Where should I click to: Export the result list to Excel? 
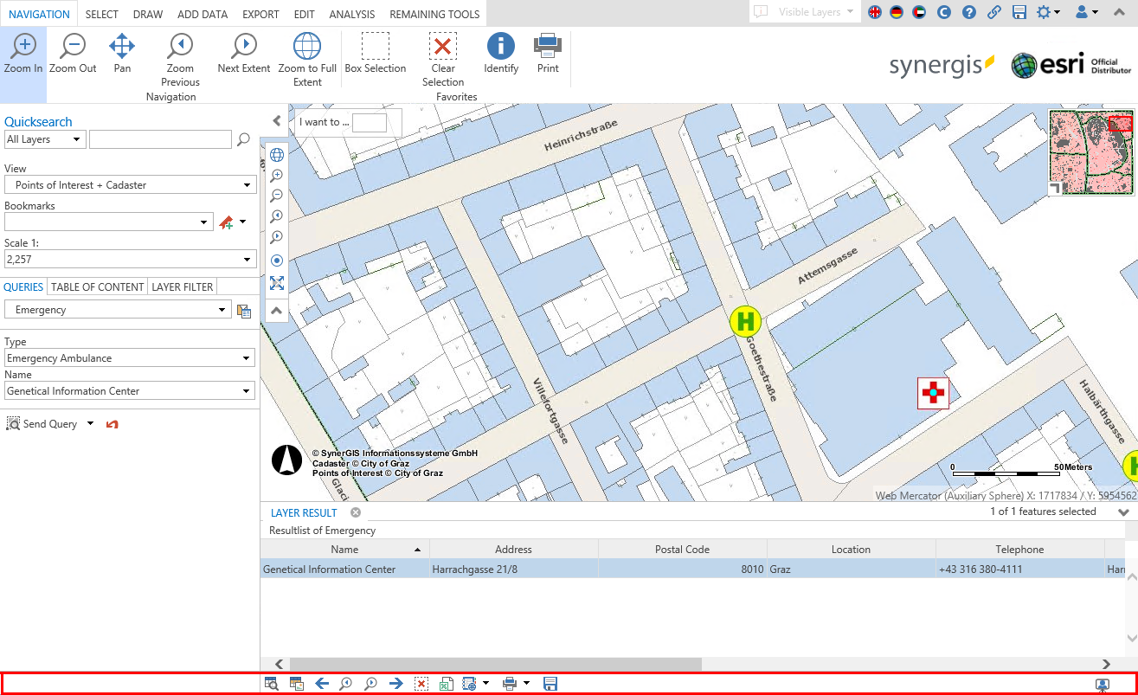tap(446, 683)
